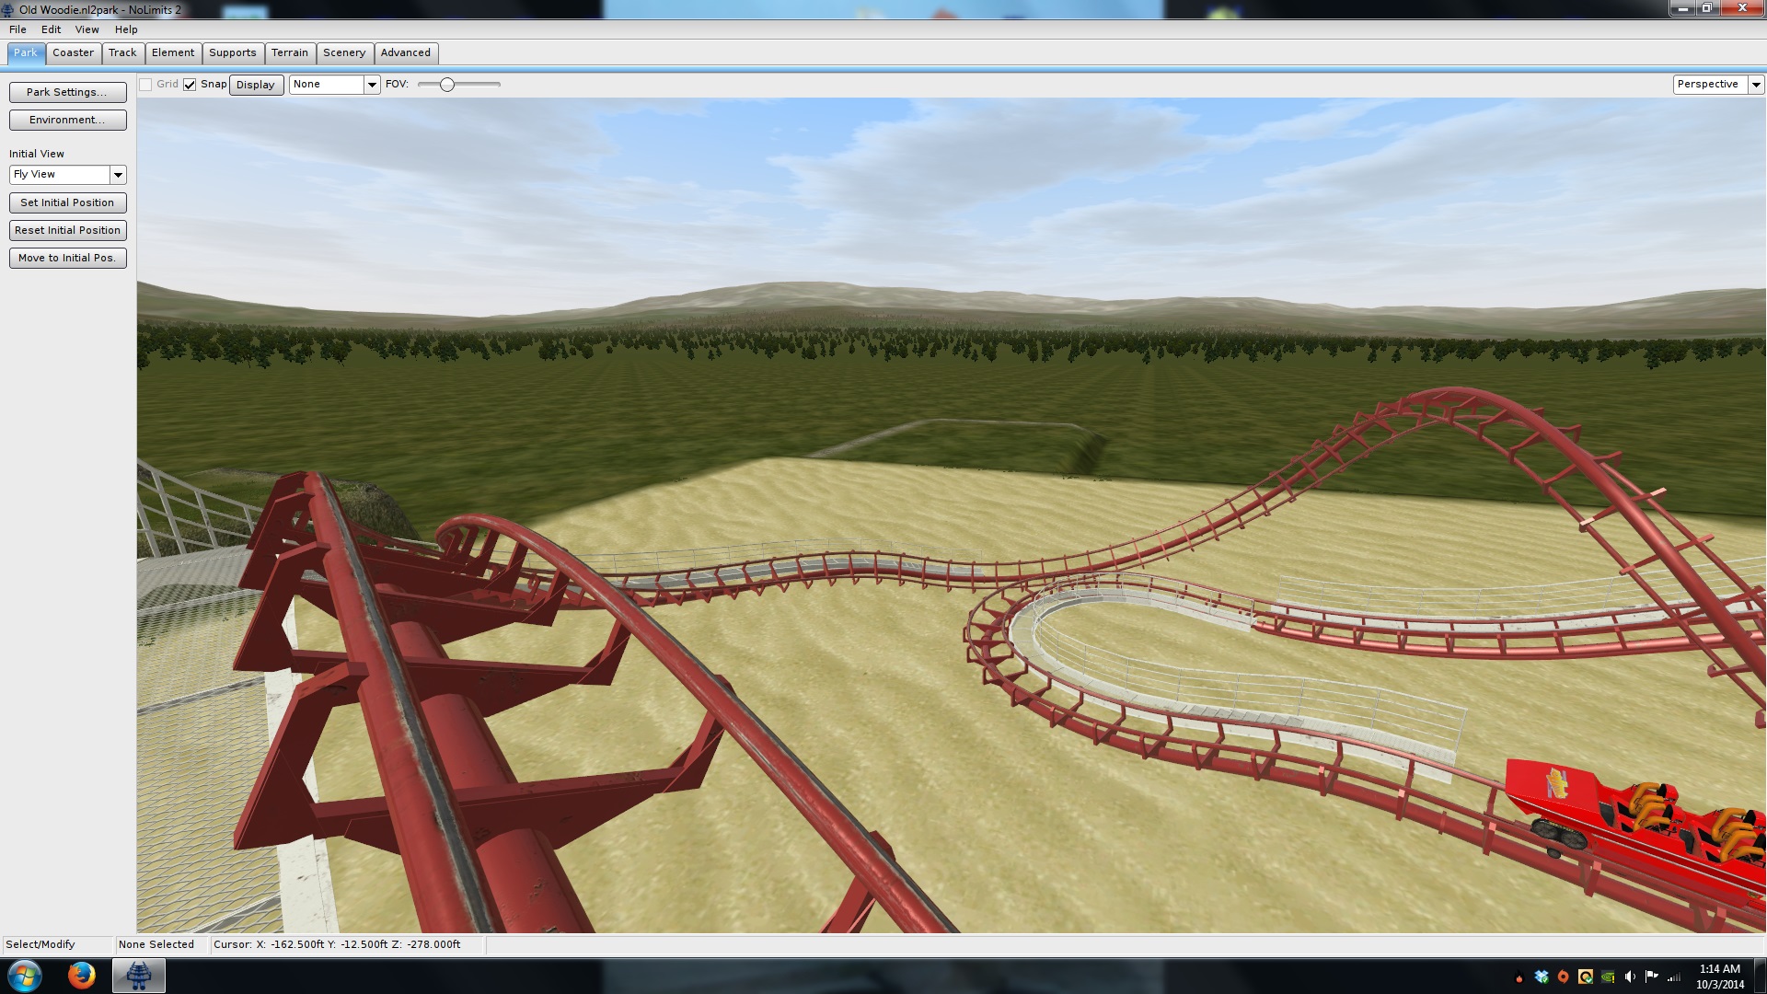Click the Origin tray icon
Screen dimensions: 1767x994
pos(1563,977)
